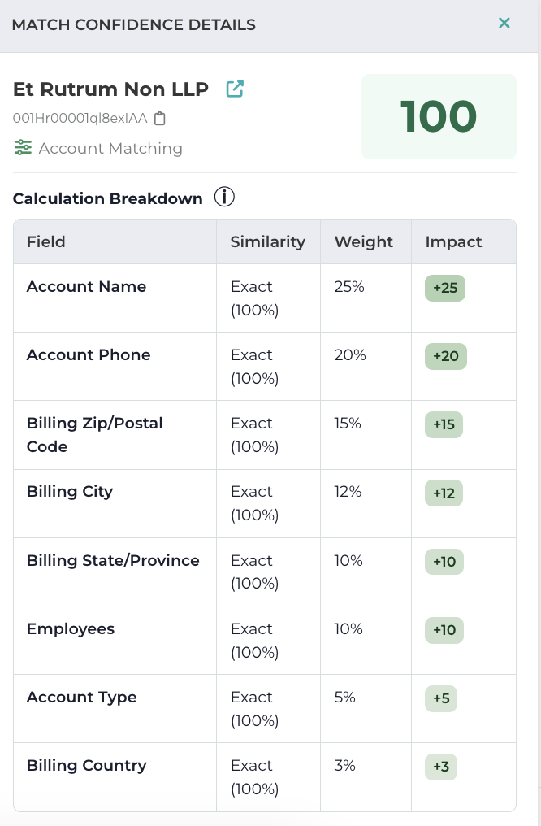This screenshot has height=826, width=541.
Task: Click the 100 confidence score box
Action: pyautogui.click(x=439, y=116)
